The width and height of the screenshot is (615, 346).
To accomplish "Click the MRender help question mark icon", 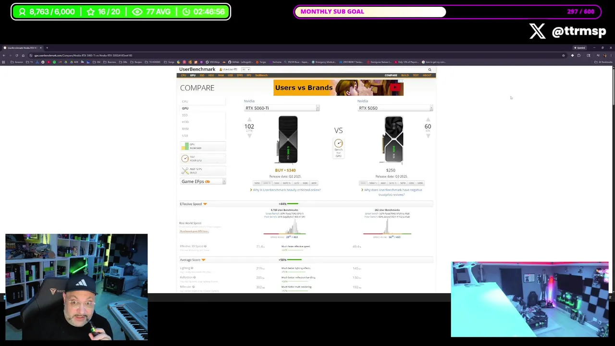I will coord(194,287).
